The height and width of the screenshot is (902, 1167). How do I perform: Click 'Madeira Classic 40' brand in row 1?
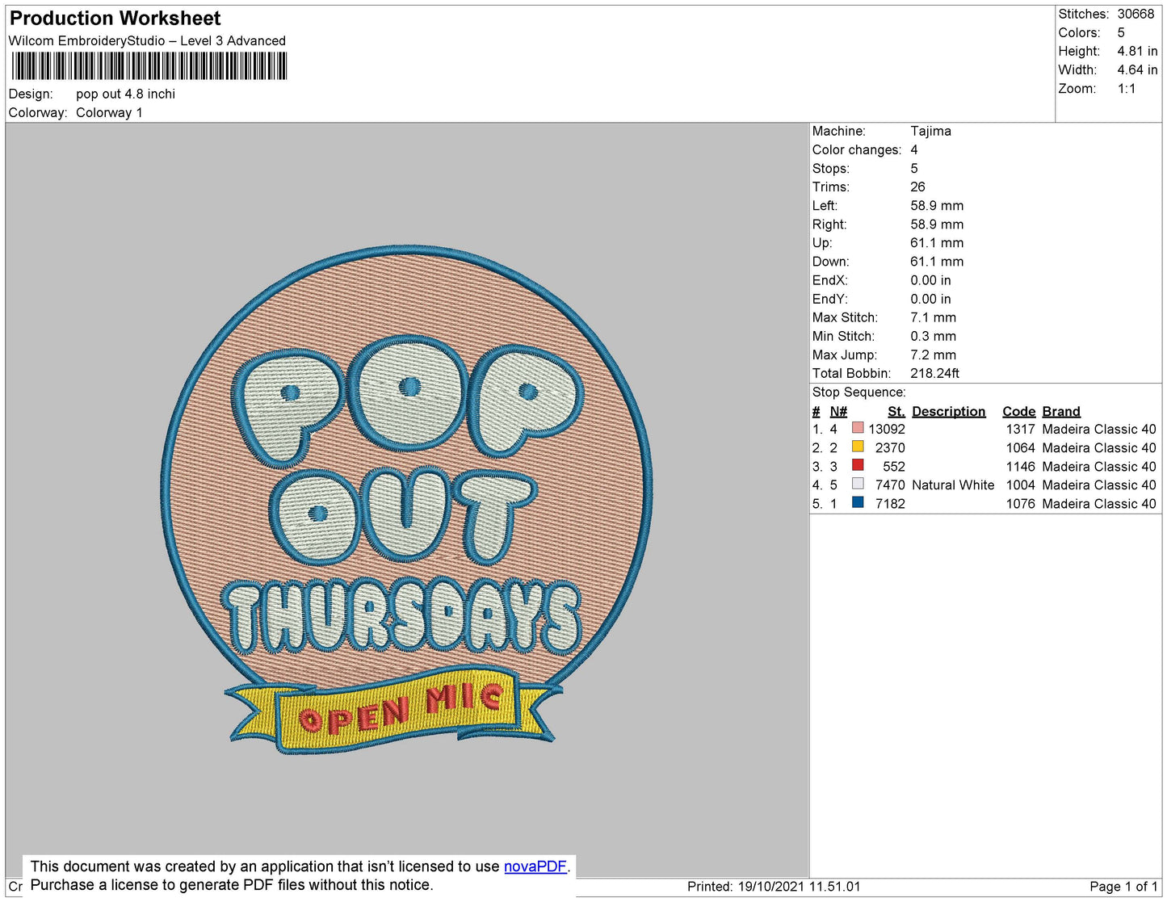click(1099, 429)
